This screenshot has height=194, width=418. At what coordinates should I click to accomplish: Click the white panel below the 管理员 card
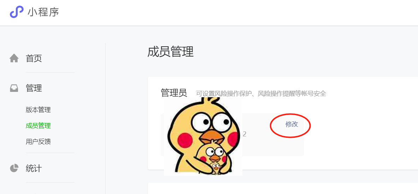point(283,188)
